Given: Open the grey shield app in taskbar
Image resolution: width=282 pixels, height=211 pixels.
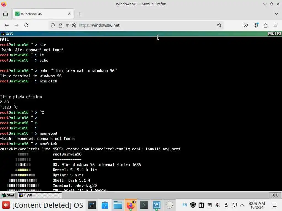Looking at the screenshot, I should point(169,205).
